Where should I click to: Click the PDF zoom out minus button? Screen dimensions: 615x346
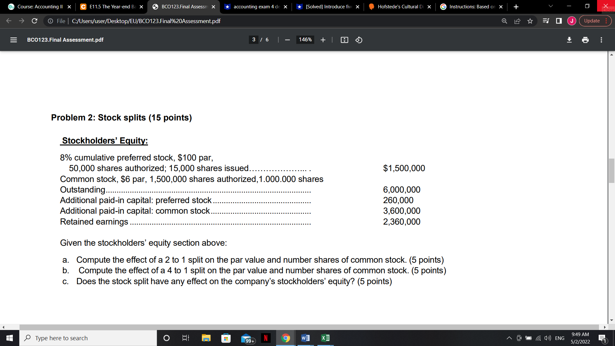287,40
